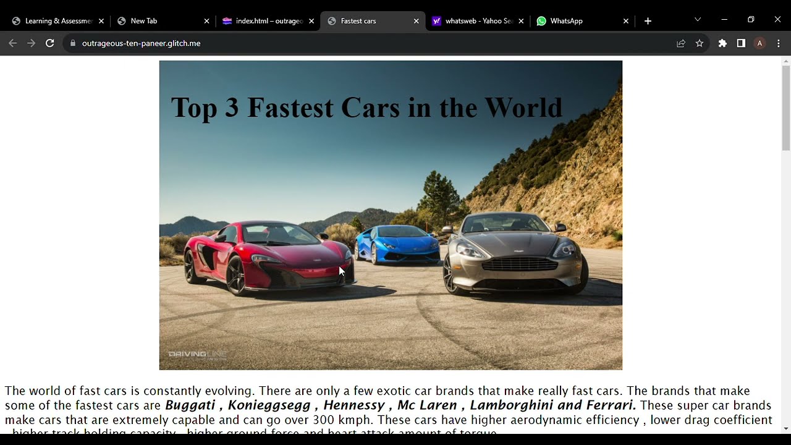This screenshot has height=445, width=791.
Task: Minimize the browser window
Action: pyautogui.click(x=724, y=20)
